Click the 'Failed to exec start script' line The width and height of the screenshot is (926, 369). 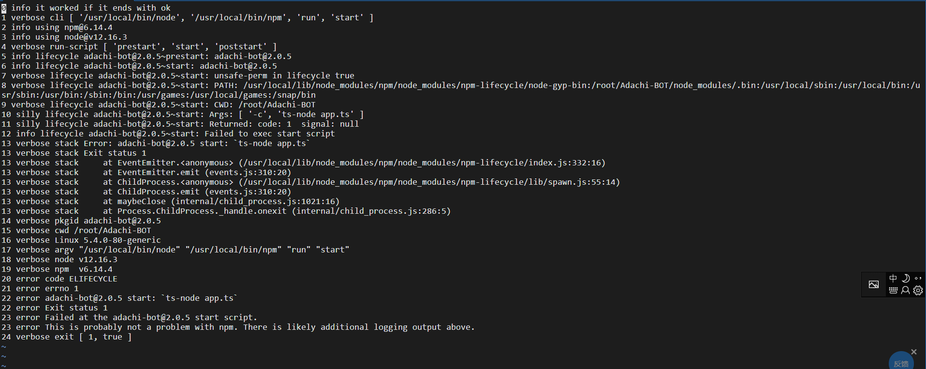(x=263, y=133)
